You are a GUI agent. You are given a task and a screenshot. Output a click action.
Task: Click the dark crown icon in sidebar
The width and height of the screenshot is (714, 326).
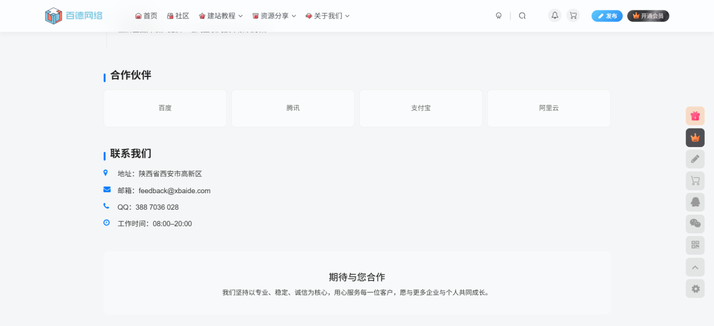tap(695, 138)
